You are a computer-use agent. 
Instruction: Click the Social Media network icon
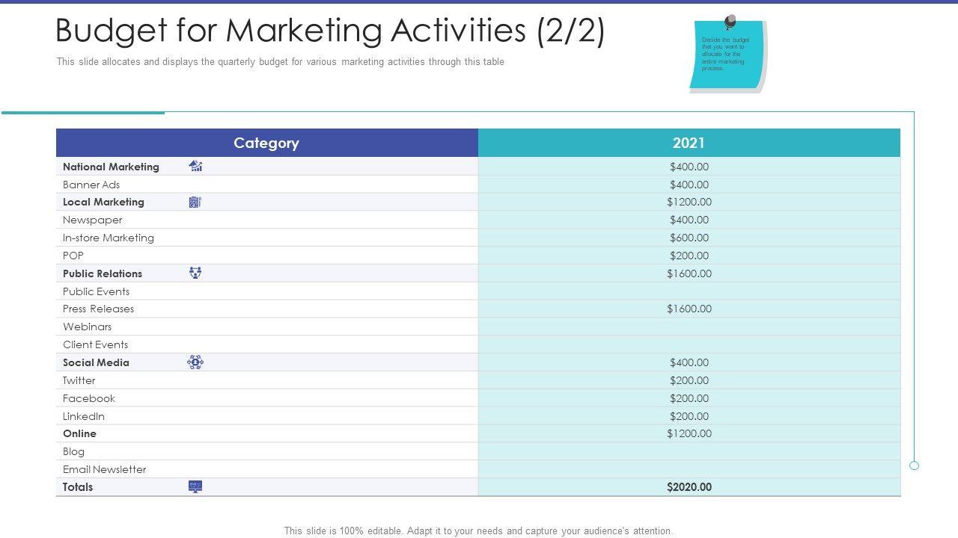tap(195, 362)
